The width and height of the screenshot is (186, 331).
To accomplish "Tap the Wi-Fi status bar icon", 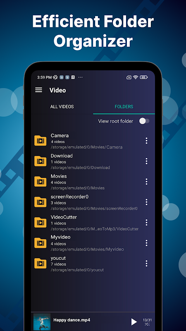I will coord(136,77).
